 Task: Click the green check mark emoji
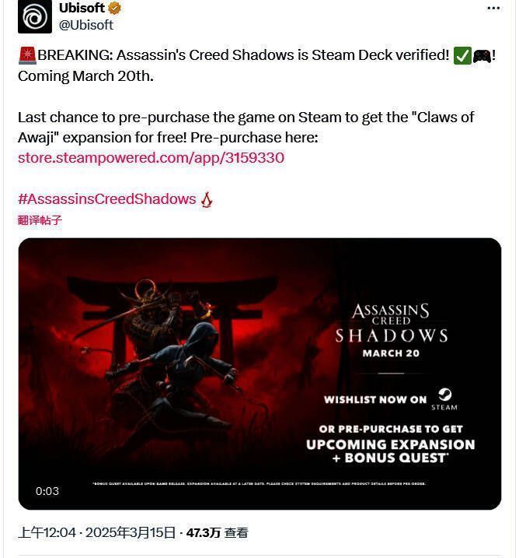462,56
